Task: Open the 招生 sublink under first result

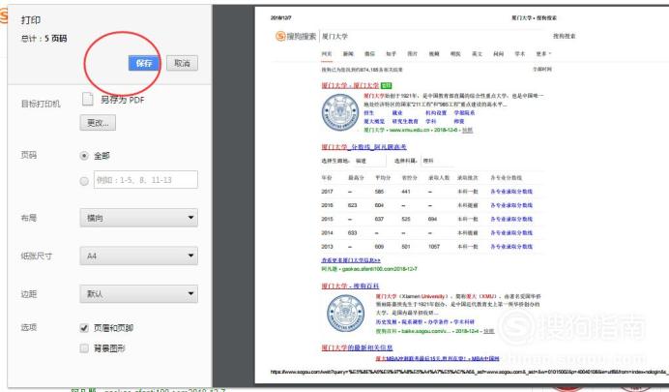Action: (368, 112)
